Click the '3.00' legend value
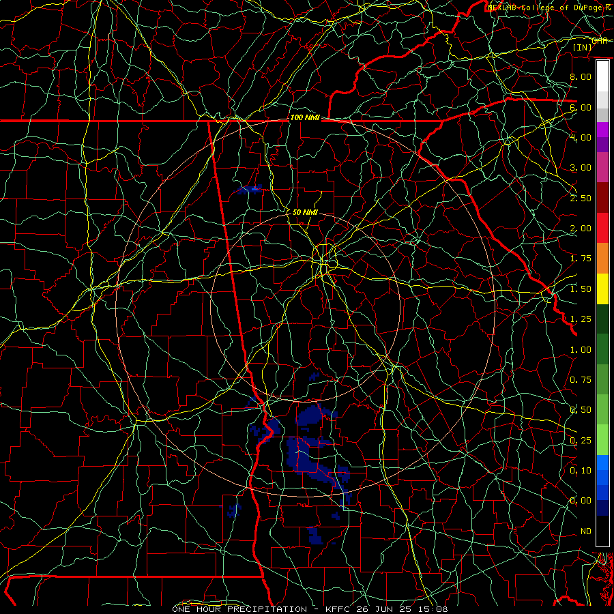 [x=581, y=168]
